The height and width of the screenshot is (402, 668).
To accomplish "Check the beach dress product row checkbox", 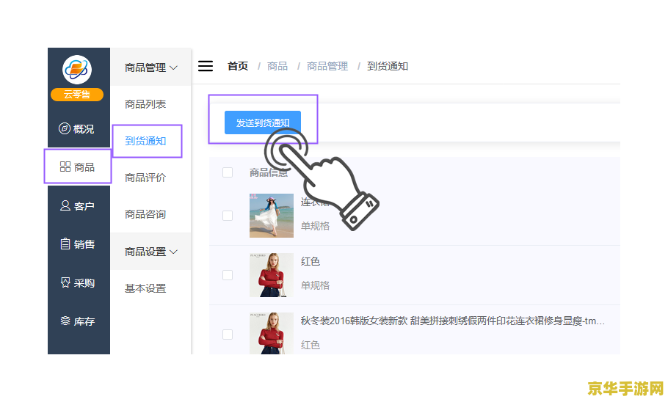I will (228, 216).
